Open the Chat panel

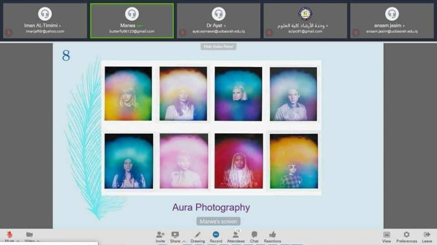pos(254,235)
